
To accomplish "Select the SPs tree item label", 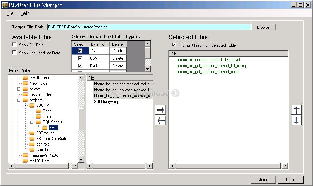I will pos(53,128).
